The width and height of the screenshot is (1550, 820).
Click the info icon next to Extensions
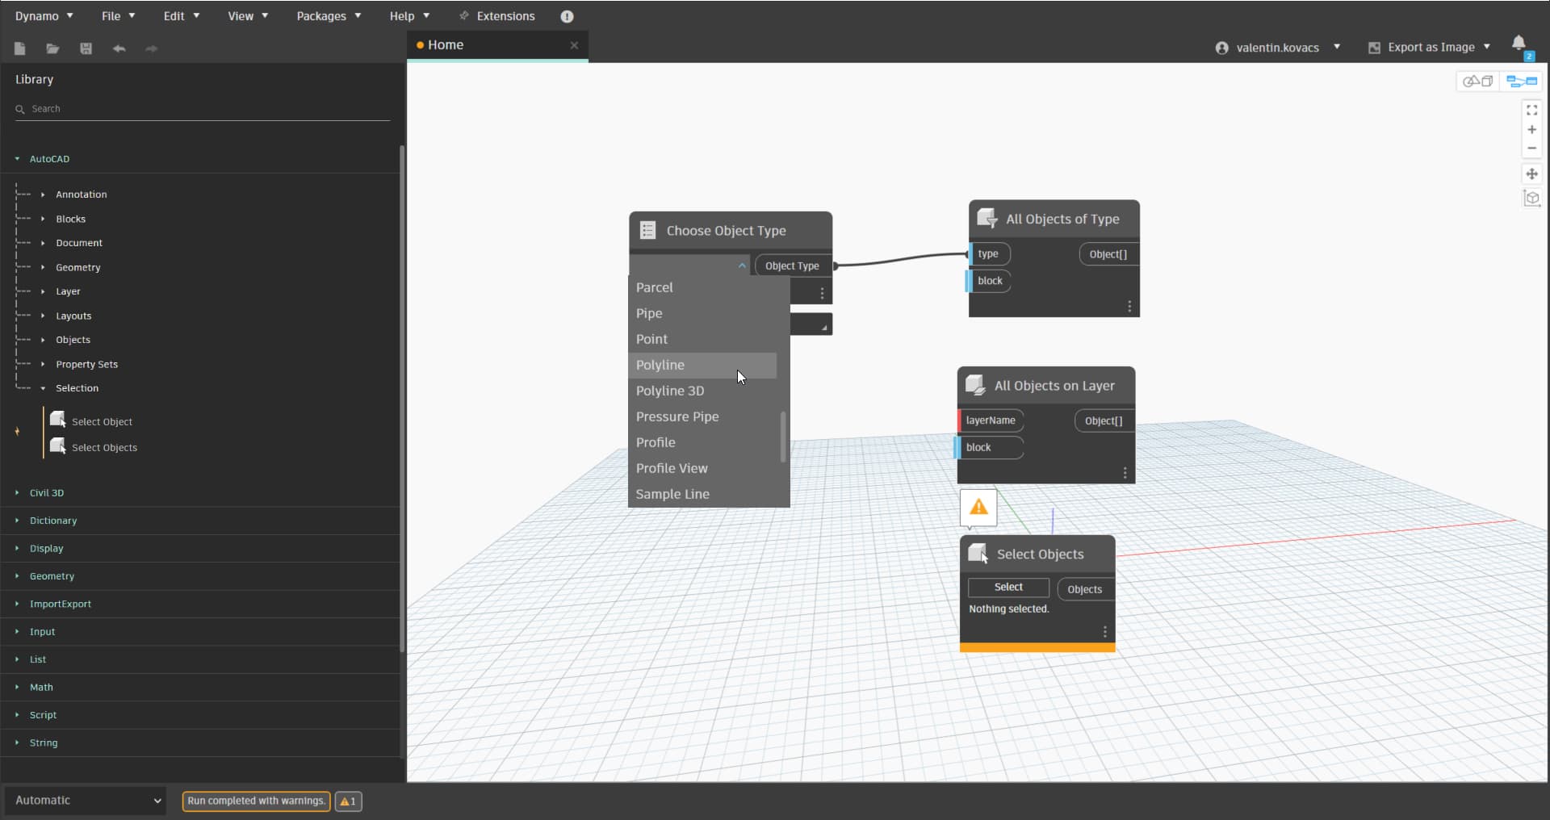567,16
